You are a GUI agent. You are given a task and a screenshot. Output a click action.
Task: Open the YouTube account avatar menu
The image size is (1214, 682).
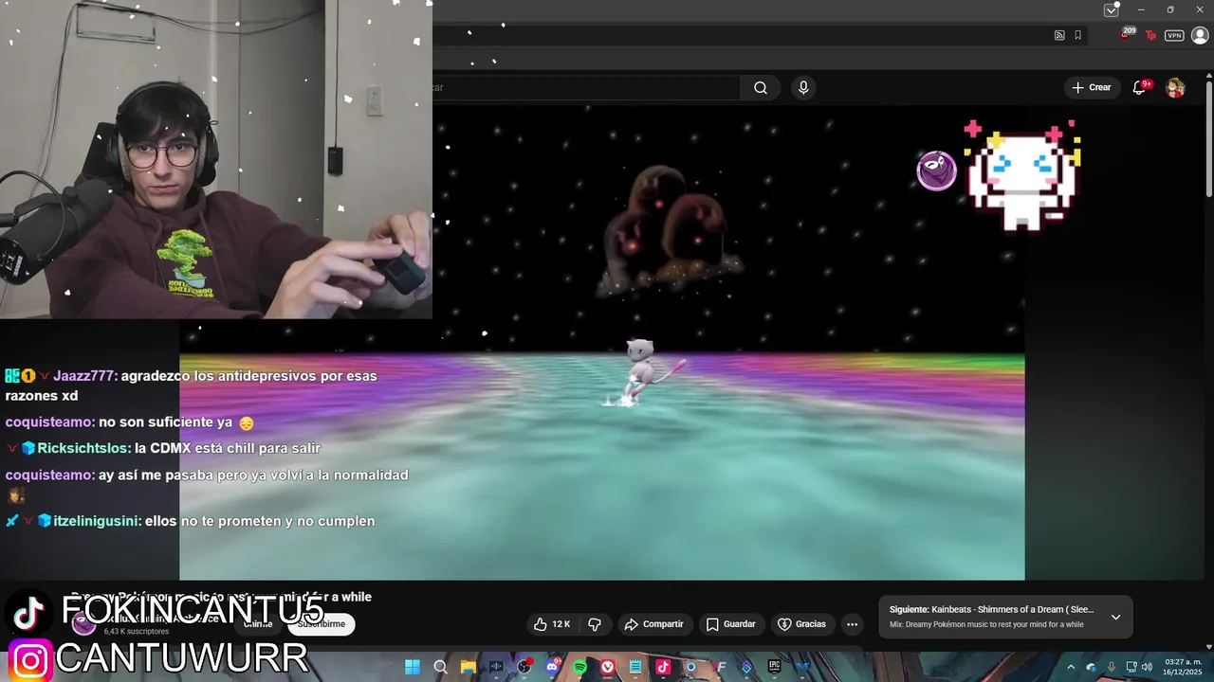(x=1175, y=87)
